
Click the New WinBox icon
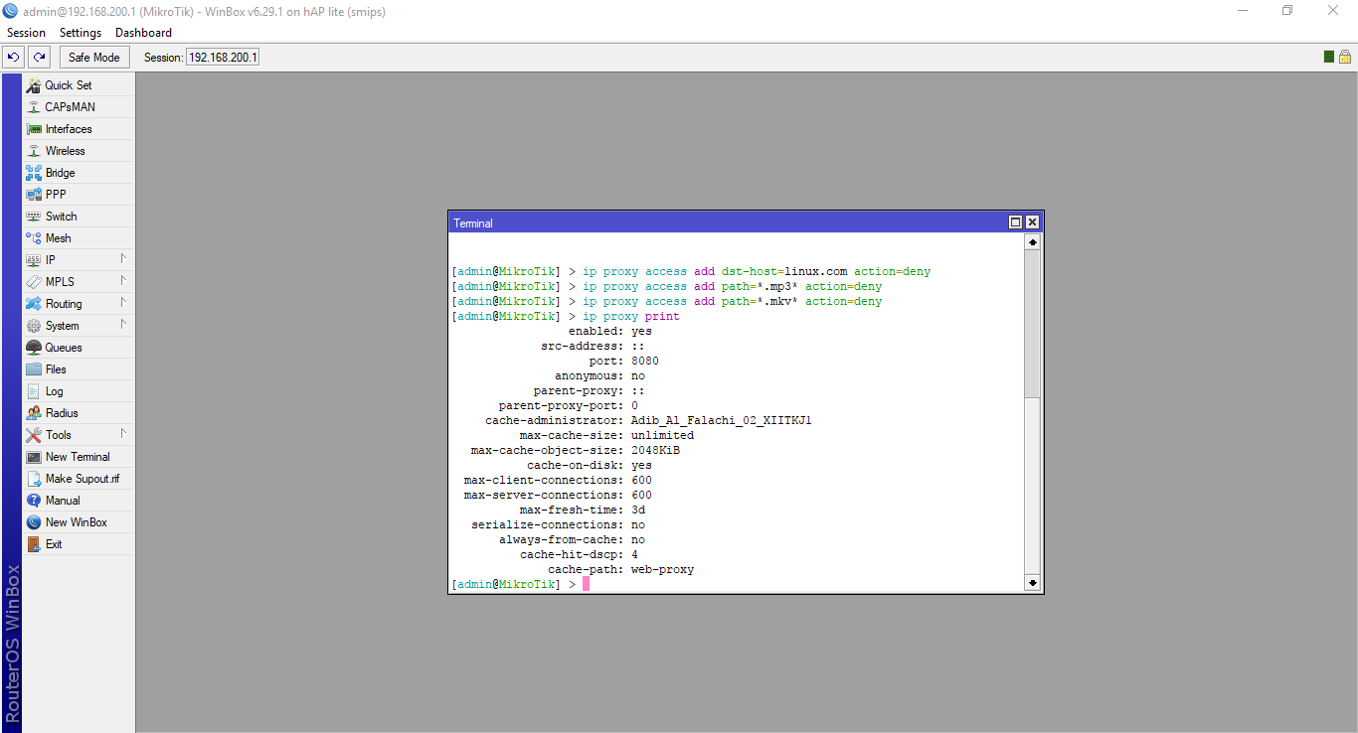point(34,522)
